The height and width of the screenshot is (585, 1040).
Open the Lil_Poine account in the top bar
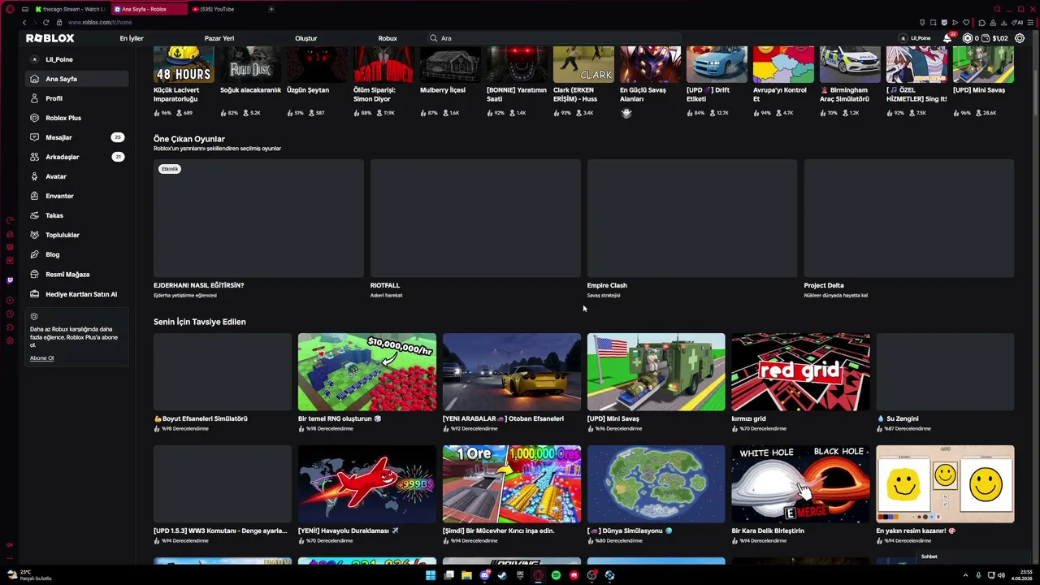pos(915,38)
